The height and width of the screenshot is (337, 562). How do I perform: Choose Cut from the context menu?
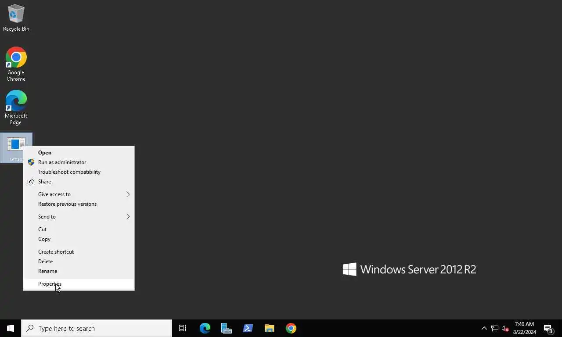[79, 229]
